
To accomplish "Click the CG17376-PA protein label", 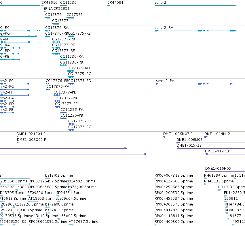I will tap(58, 87).
